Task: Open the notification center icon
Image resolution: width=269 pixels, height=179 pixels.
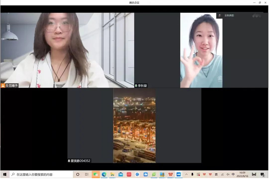Action: (x=263, y=174)
